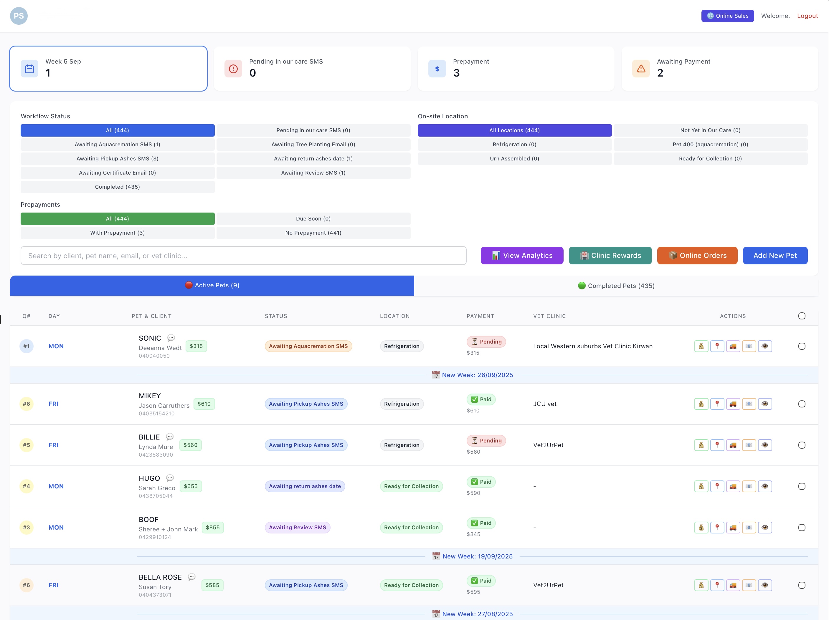Filter location by Refrigeration (0)
Screen dimensions: 829x620
pyautogui.click(x=515, y=145)
